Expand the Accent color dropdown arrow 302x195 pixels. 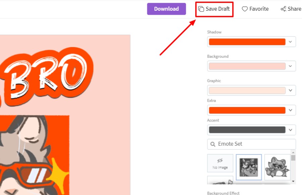tap(290, 130)
